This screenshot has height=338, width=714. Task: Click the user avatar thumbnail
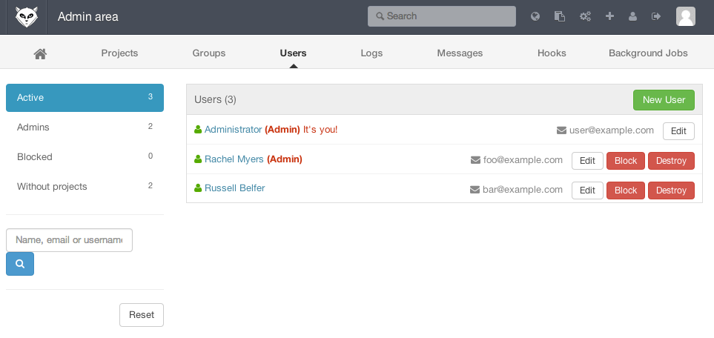685,16
